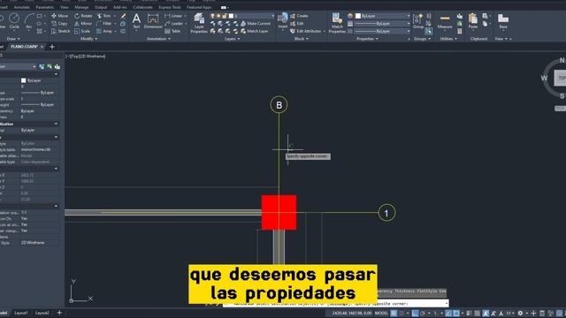Open the Express Tools ribbon tab
The image size is (566, 318).
pos(170,7)
